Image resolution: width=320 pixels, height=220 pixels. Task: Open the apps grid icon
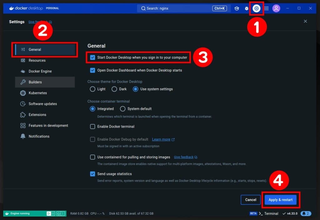click(266, 8)
